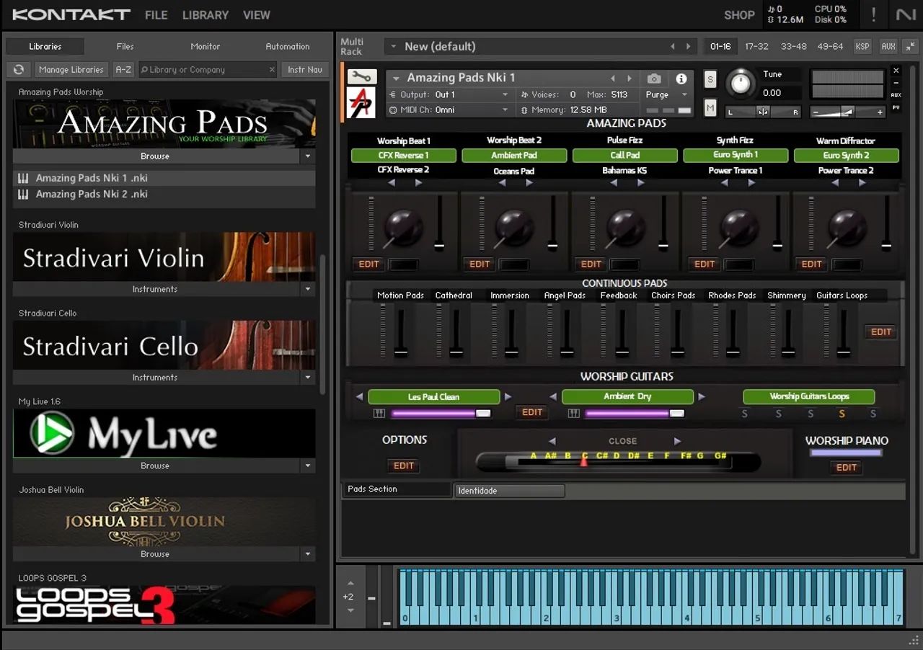The width and height of the screenshot is (923, 650).
Task: Mute the instrument with M button
Action: pyautogui.click(x=710, y=108)
